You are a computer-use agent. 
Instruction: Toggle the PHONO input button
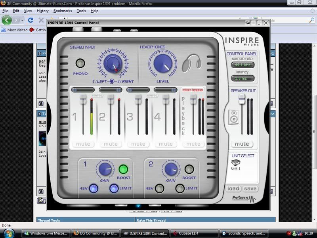coord(80,63)
